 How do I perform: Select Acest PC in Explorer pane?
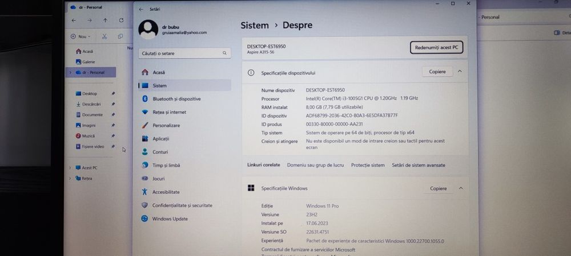(x=86, y=168)
